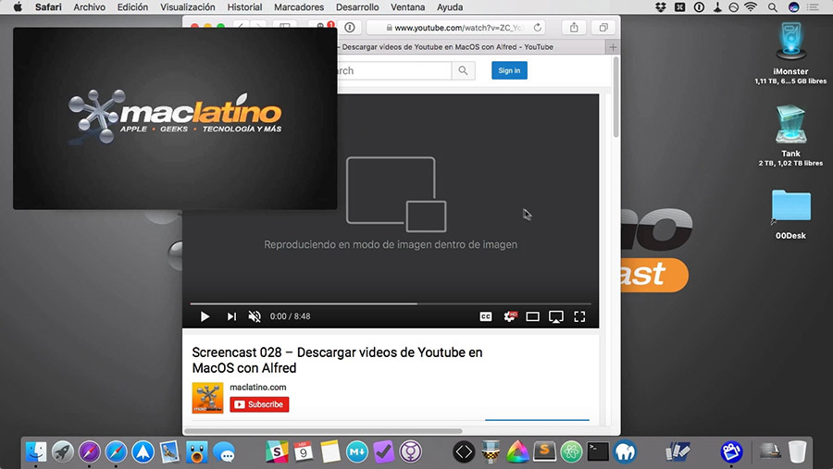Viewport: 833px width, 469px height.
Task: Click the Siri icon in menu bar
Action: (794, 6)
